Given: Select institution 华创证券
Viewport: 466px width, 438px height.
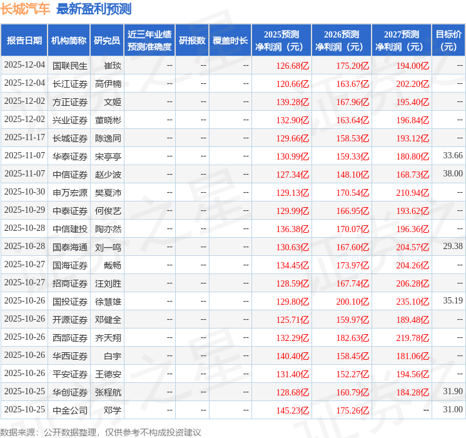Looking at the screenshot, I should [70, 392].
